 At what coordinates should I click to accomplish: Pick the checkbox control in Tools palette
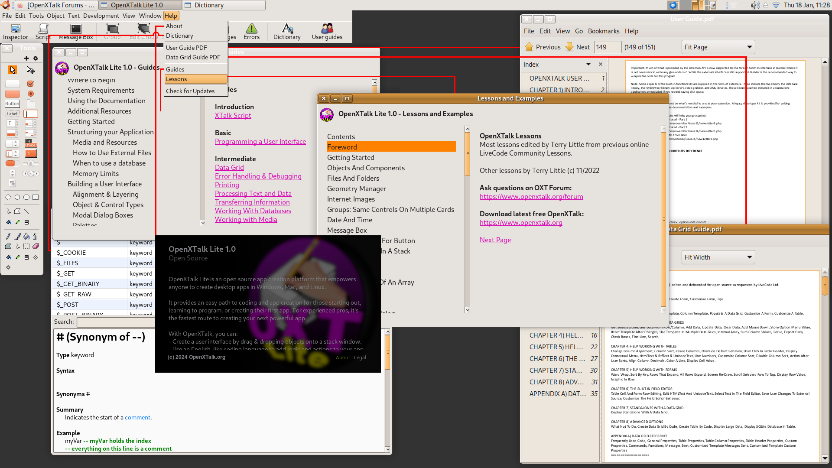point(30,84)
